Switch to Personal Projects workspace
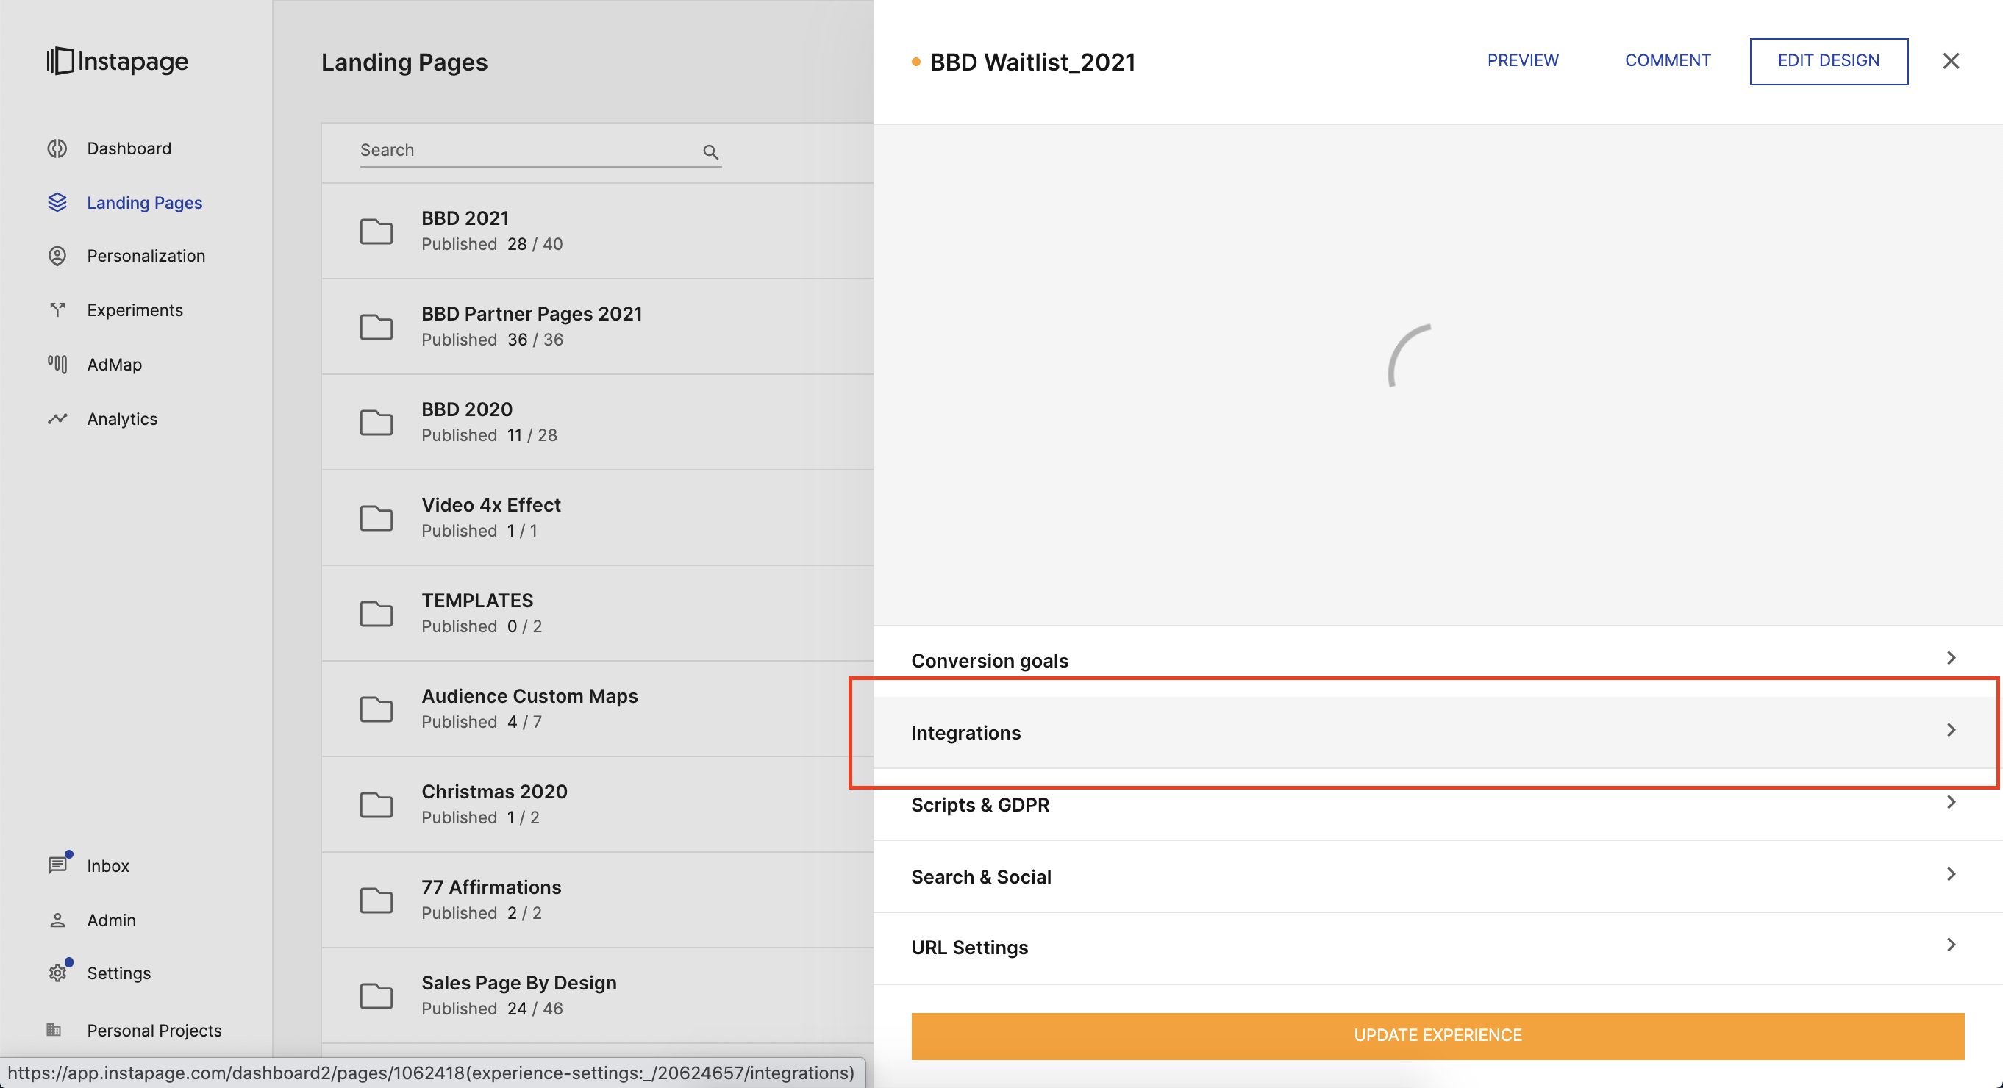 pyautogui.click(x=154, y=1030)
